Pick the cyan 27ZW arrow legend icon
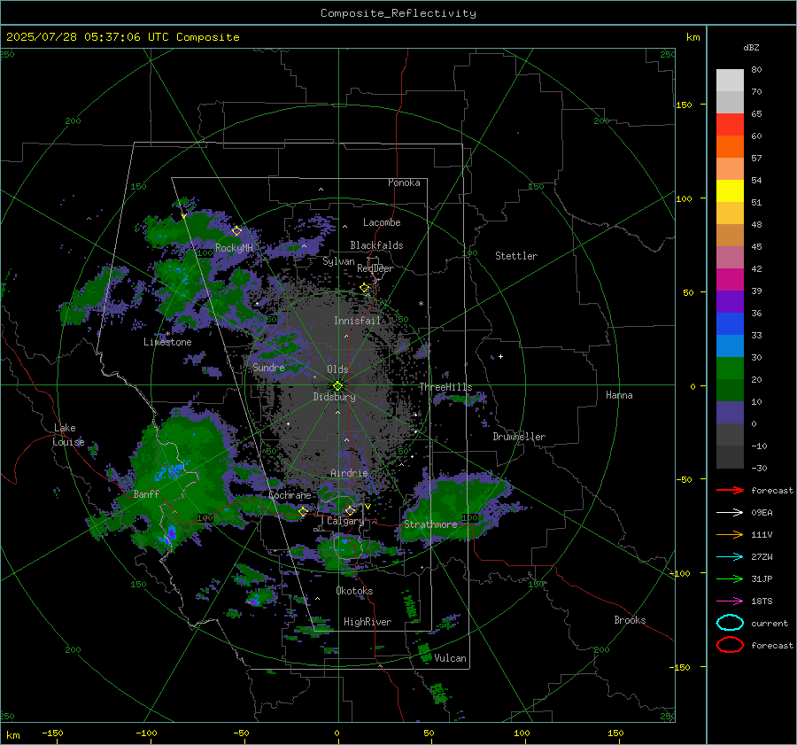 (x=730, y=557)
